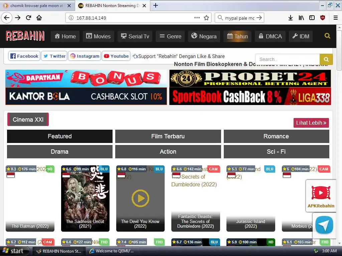
Task: Select the Action tab
Action: point(168,152)
